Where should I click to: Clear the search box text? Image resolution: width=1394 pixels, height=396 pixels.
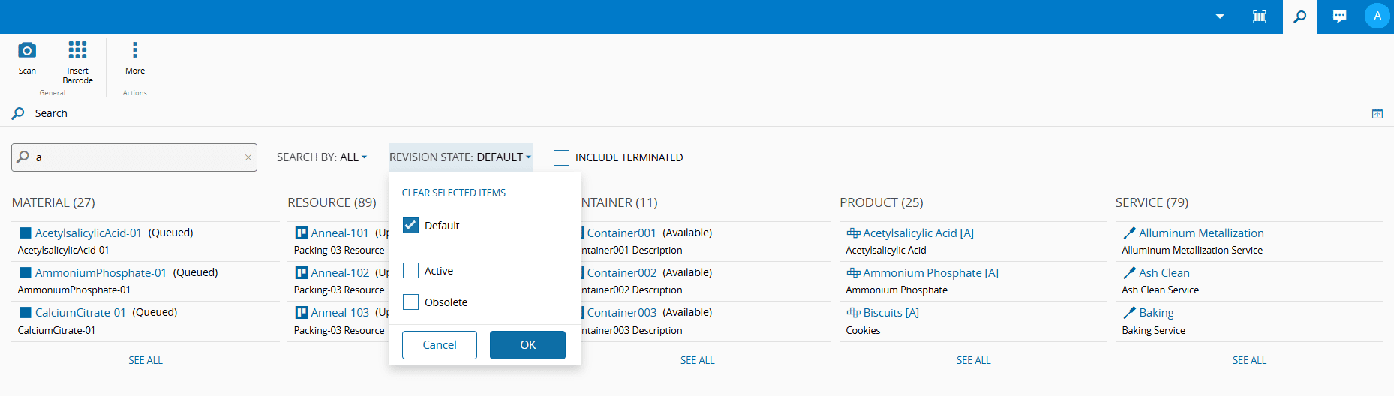tap(248, 157)
